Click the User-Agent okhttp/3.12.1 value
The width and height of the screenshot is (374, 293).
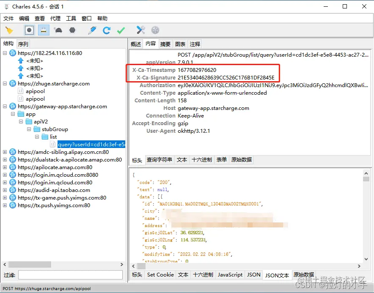194,131
